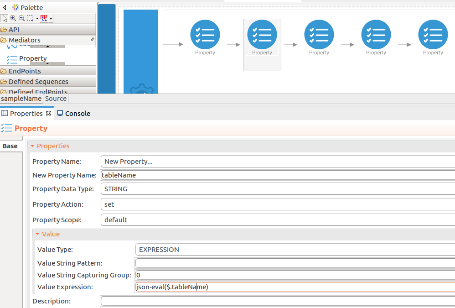This screenshot has height=308, width=455.
Task: Click the Console monitor icon
Action: (x=60, y=113)
